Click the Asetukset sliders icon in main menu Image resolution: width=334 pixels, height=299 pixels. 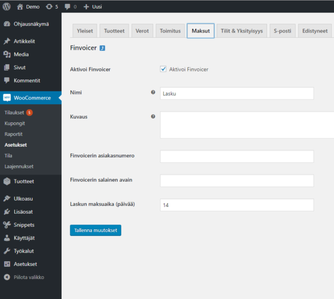click(7, 264)
